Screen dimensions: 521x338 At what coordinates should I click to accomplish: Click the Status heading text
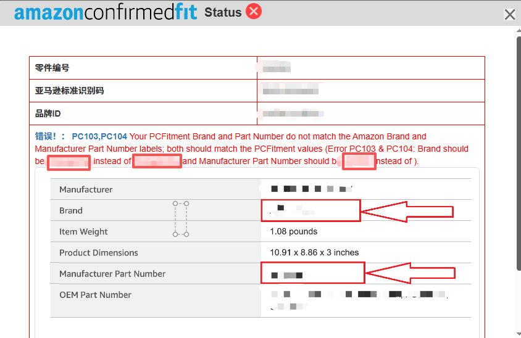coord(223,12)
